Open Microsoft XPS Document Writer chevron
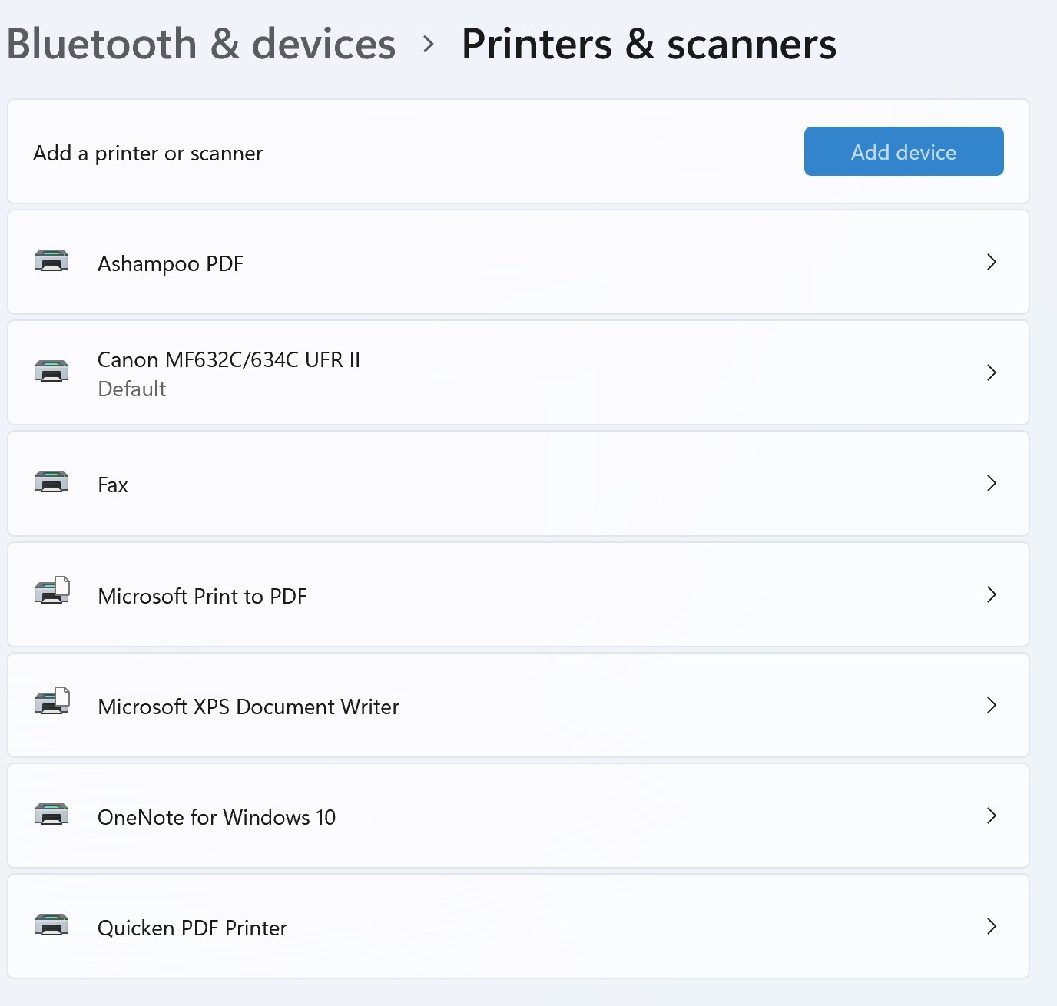Image resolution: width=1057 pixels, height=1006 pixels. (992, 705)
